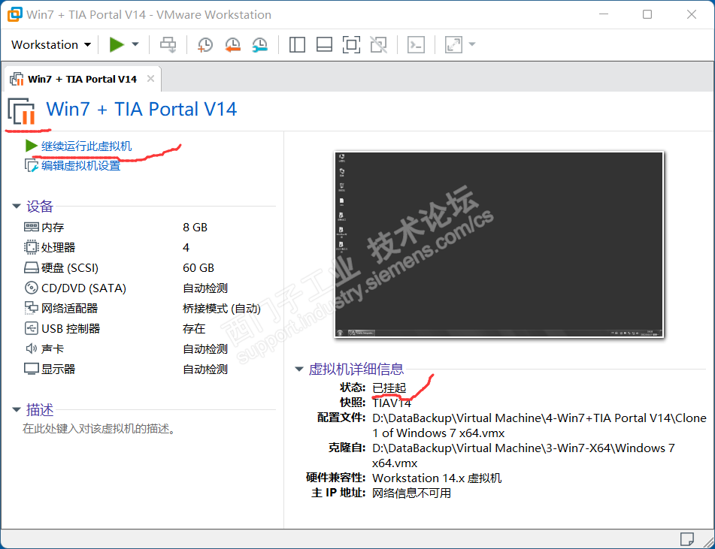Open the power options dropdown arrow
The image size is (715, 549).
tap(135, 44)
